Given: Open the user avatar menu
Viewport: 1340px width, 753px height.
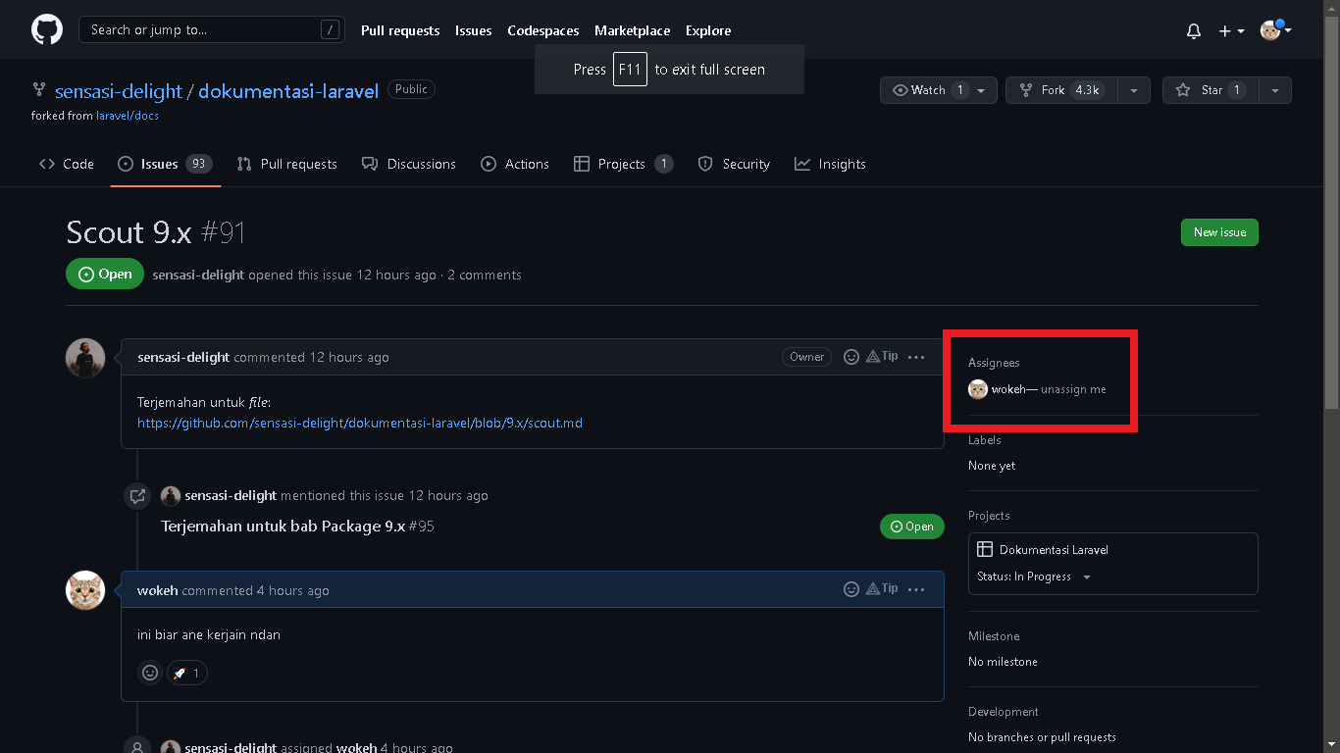Looking at the screenshot, I should [1275, 30].
